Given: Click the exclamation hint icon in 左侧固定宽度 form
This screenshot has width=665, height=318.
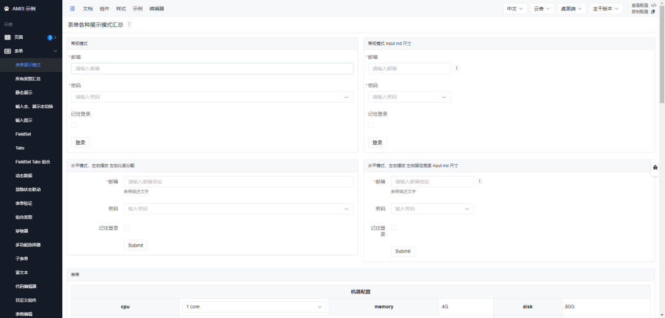Looking at the screenshot, I should pyautogui.click(x=479, y=181).
